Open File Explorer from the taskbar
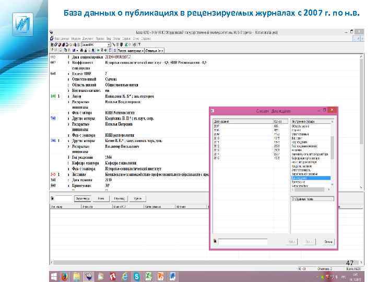The height and width of the screenshot is (282, 376). click(x=77, y=277)
